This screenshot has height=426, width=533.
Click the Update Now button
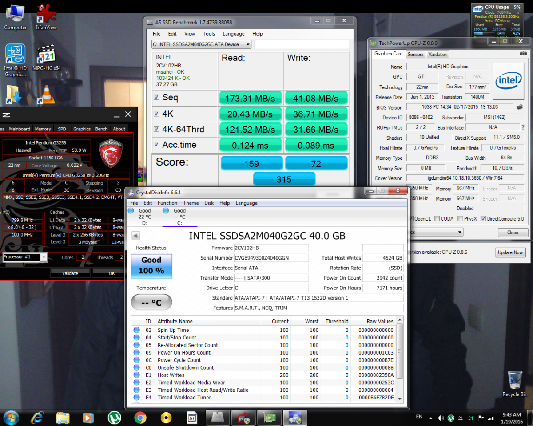pyautogui.click(x=510, y=252)
